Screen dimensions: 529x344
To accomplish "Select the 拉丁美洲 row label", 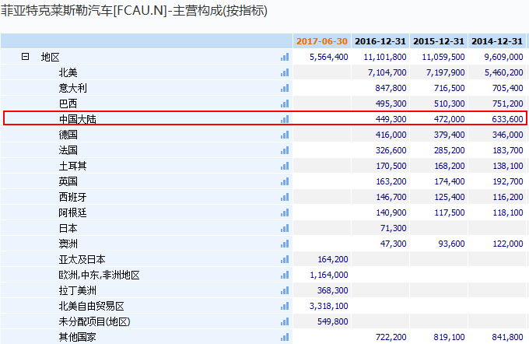I will click(x=78, y=290).
